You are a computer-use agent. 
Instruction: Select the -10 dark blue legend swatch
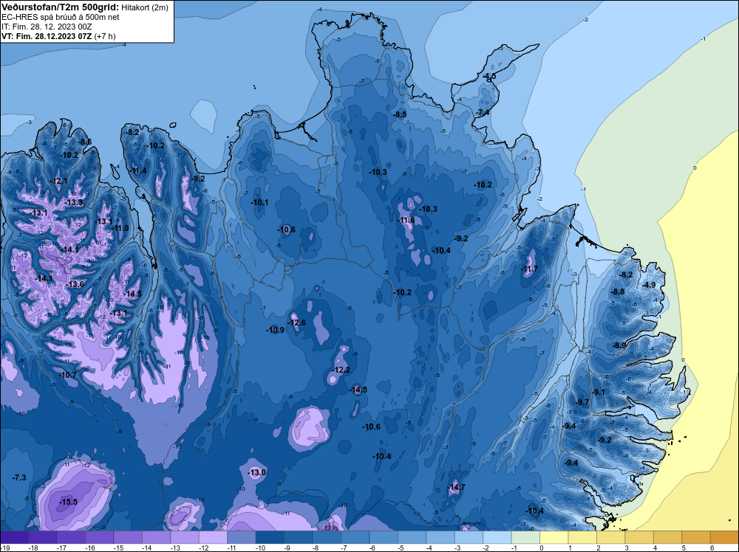tap(270, 537)
